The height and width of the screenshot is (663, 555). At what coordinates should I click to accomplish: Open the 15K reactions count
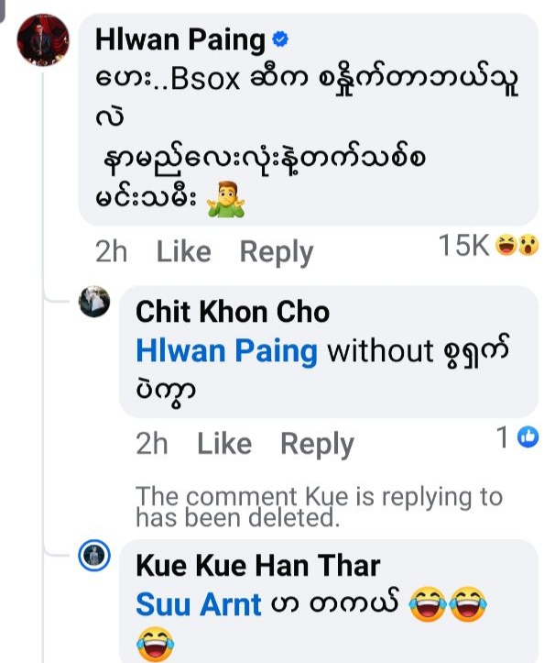[464, 245]
